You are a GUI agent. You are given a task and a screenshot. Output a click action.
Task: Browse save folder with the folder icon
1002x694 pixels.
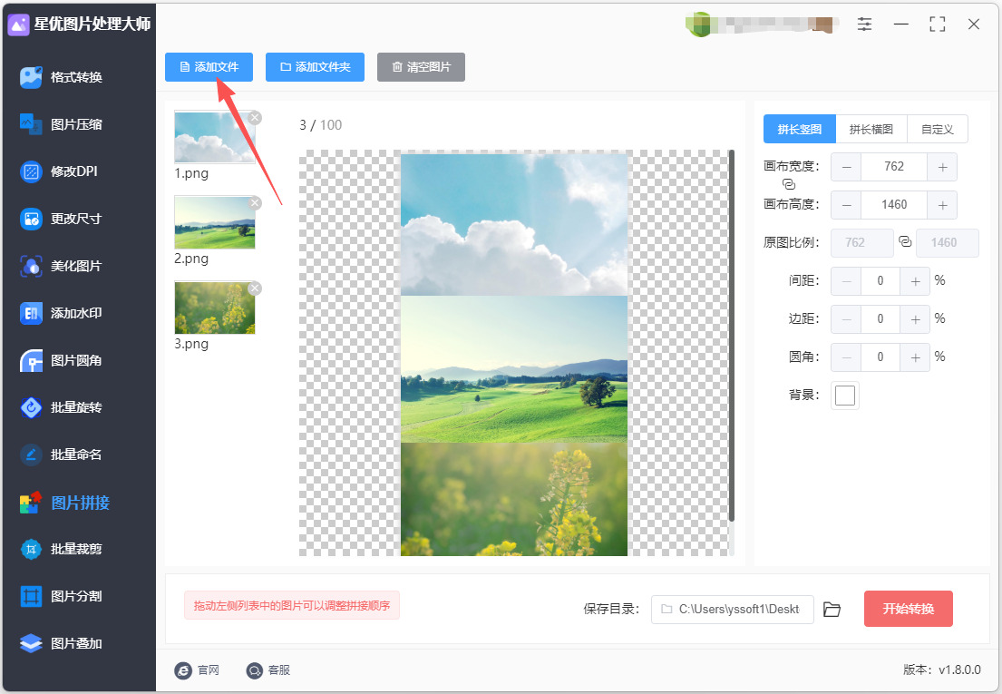point(832,609)
